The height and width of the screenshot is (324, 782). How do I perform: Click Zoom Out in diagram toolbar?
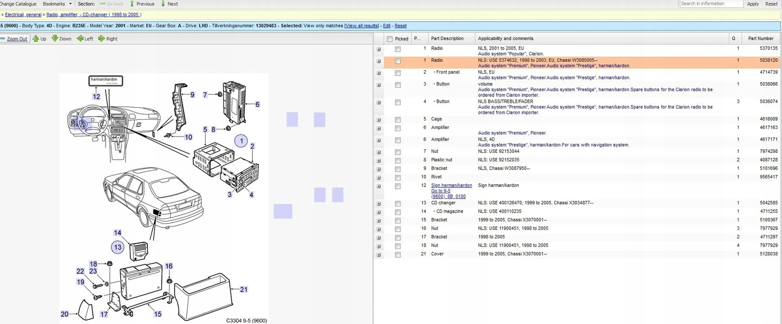[17, 39]
